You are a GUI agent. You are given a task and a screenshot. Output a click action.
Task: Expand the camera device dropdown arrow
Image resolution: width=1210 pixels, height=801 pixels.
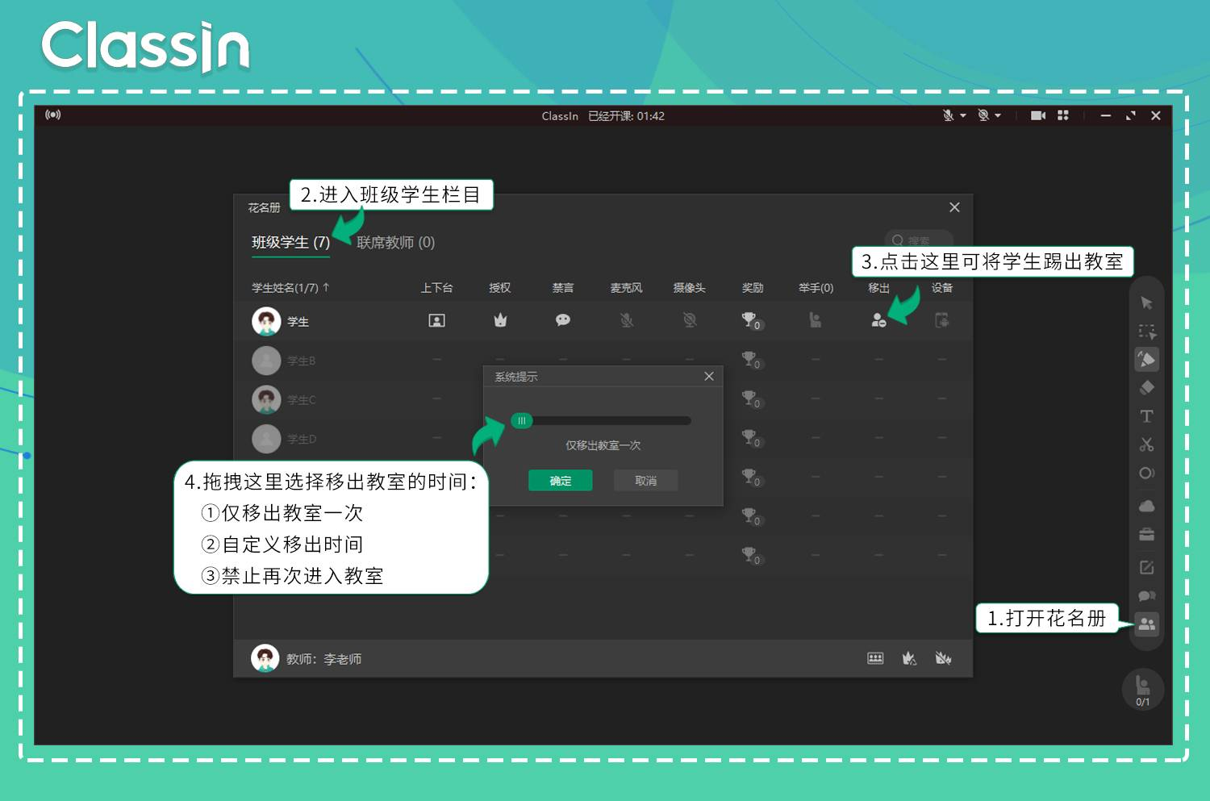[998, 116]
